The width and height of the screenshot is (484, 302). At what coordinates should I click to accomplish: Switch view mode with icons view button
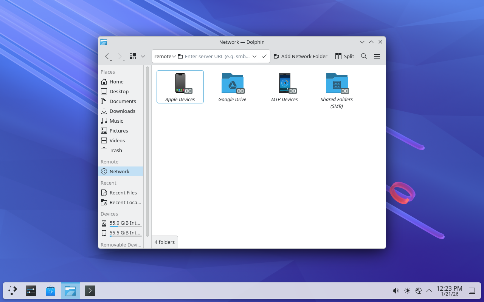click(133, 56)
